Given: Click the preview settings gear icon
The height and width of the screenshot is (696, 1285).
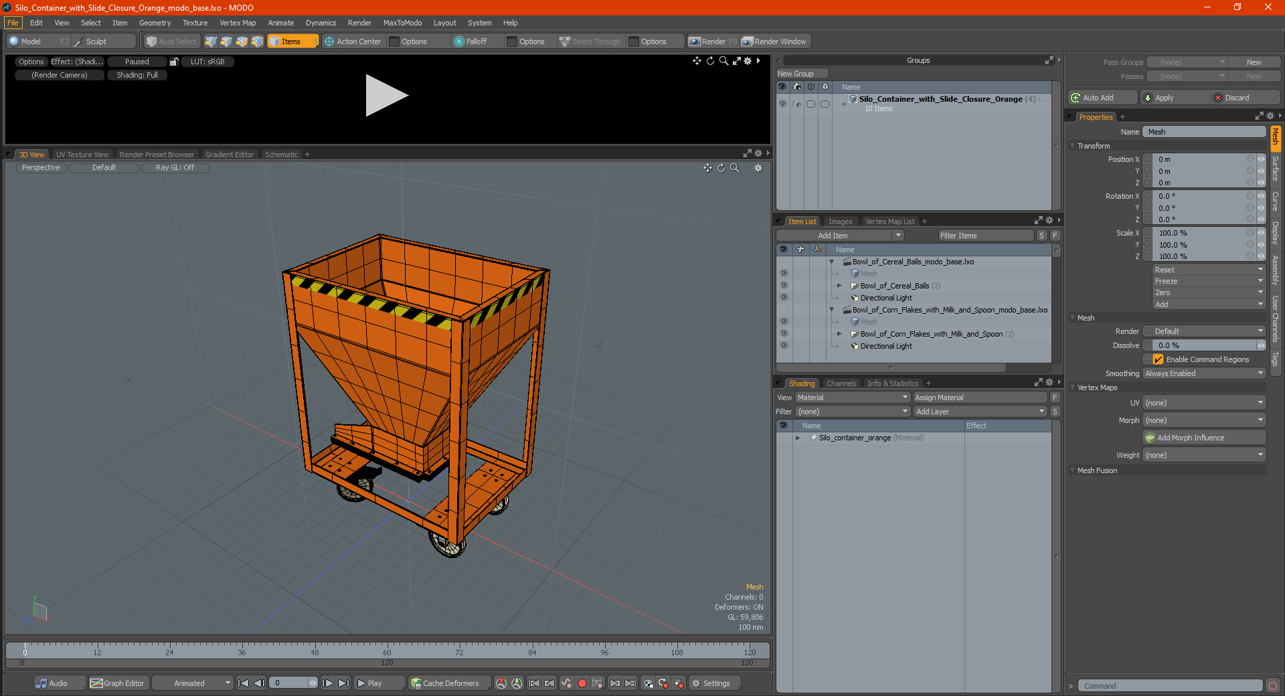Looking at the screenshot, I should click(x=748, y=61).
